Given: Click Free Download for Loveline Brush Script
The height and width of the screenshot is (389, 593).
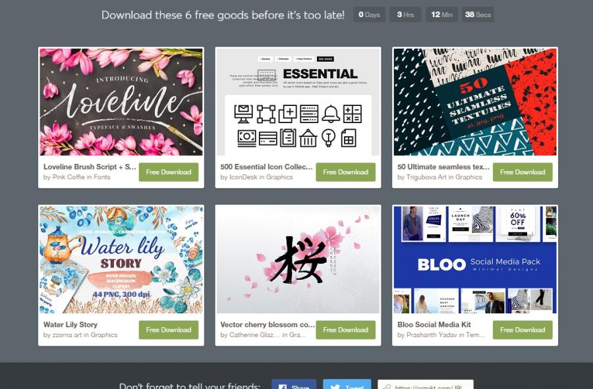Looking at the screenshot, I should 168,172.
